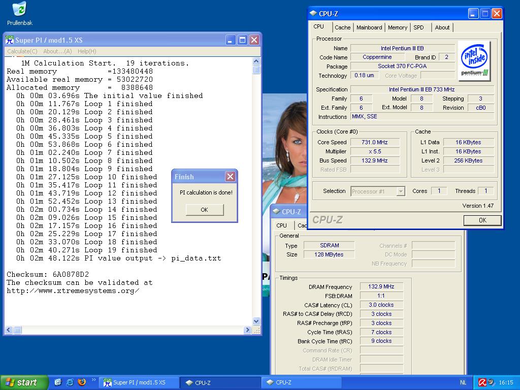This screenshot has width=520, height=390.
Task: Click the Name field Intel Pentium III EB
Action: (x=402, y=48)
